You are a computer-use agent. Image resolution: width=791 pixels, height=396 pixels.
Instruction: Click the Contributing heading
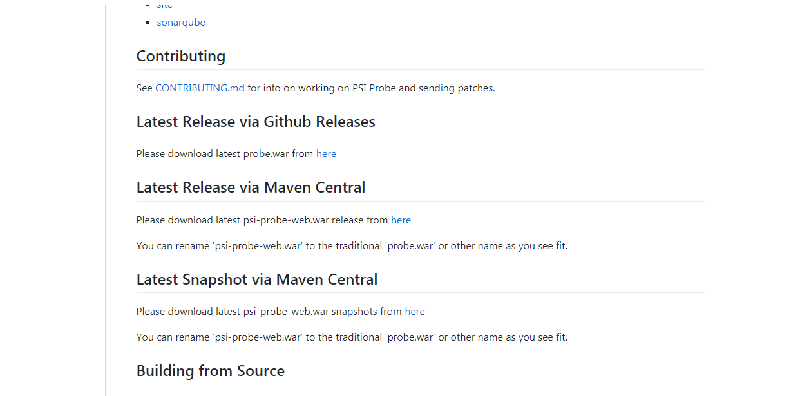tap(181, 57)
